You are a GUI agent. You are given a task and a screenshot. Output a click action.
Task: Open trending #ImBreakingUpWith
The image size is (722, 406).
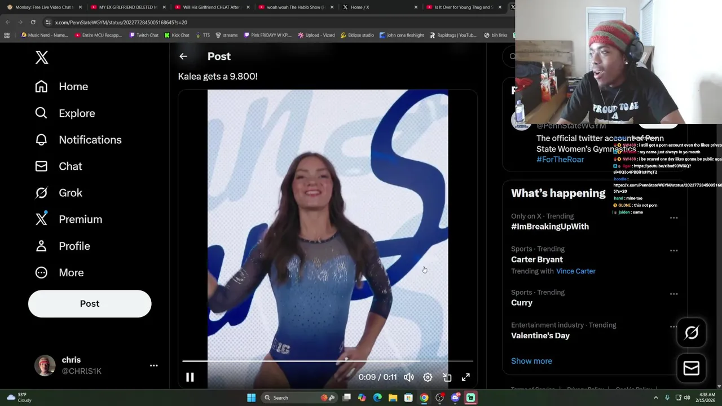point(550,227)
